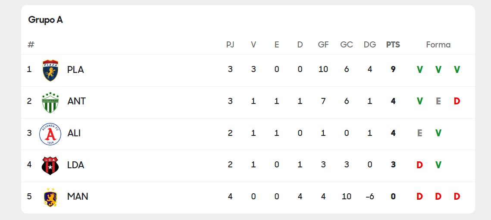Image resolution: width=491 pixels, height=220 pixels.
Task: Select the ALI team name
Action: click(x=74, y=133)
